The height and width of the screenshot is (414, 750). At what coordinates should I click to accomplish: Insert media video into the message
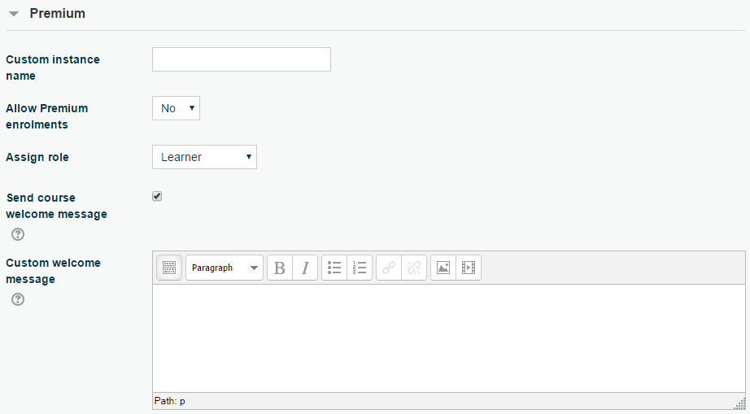click(x=469, y=268)
